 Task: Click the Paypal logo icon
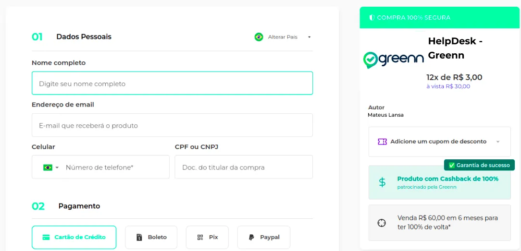[x=251, y=238]
